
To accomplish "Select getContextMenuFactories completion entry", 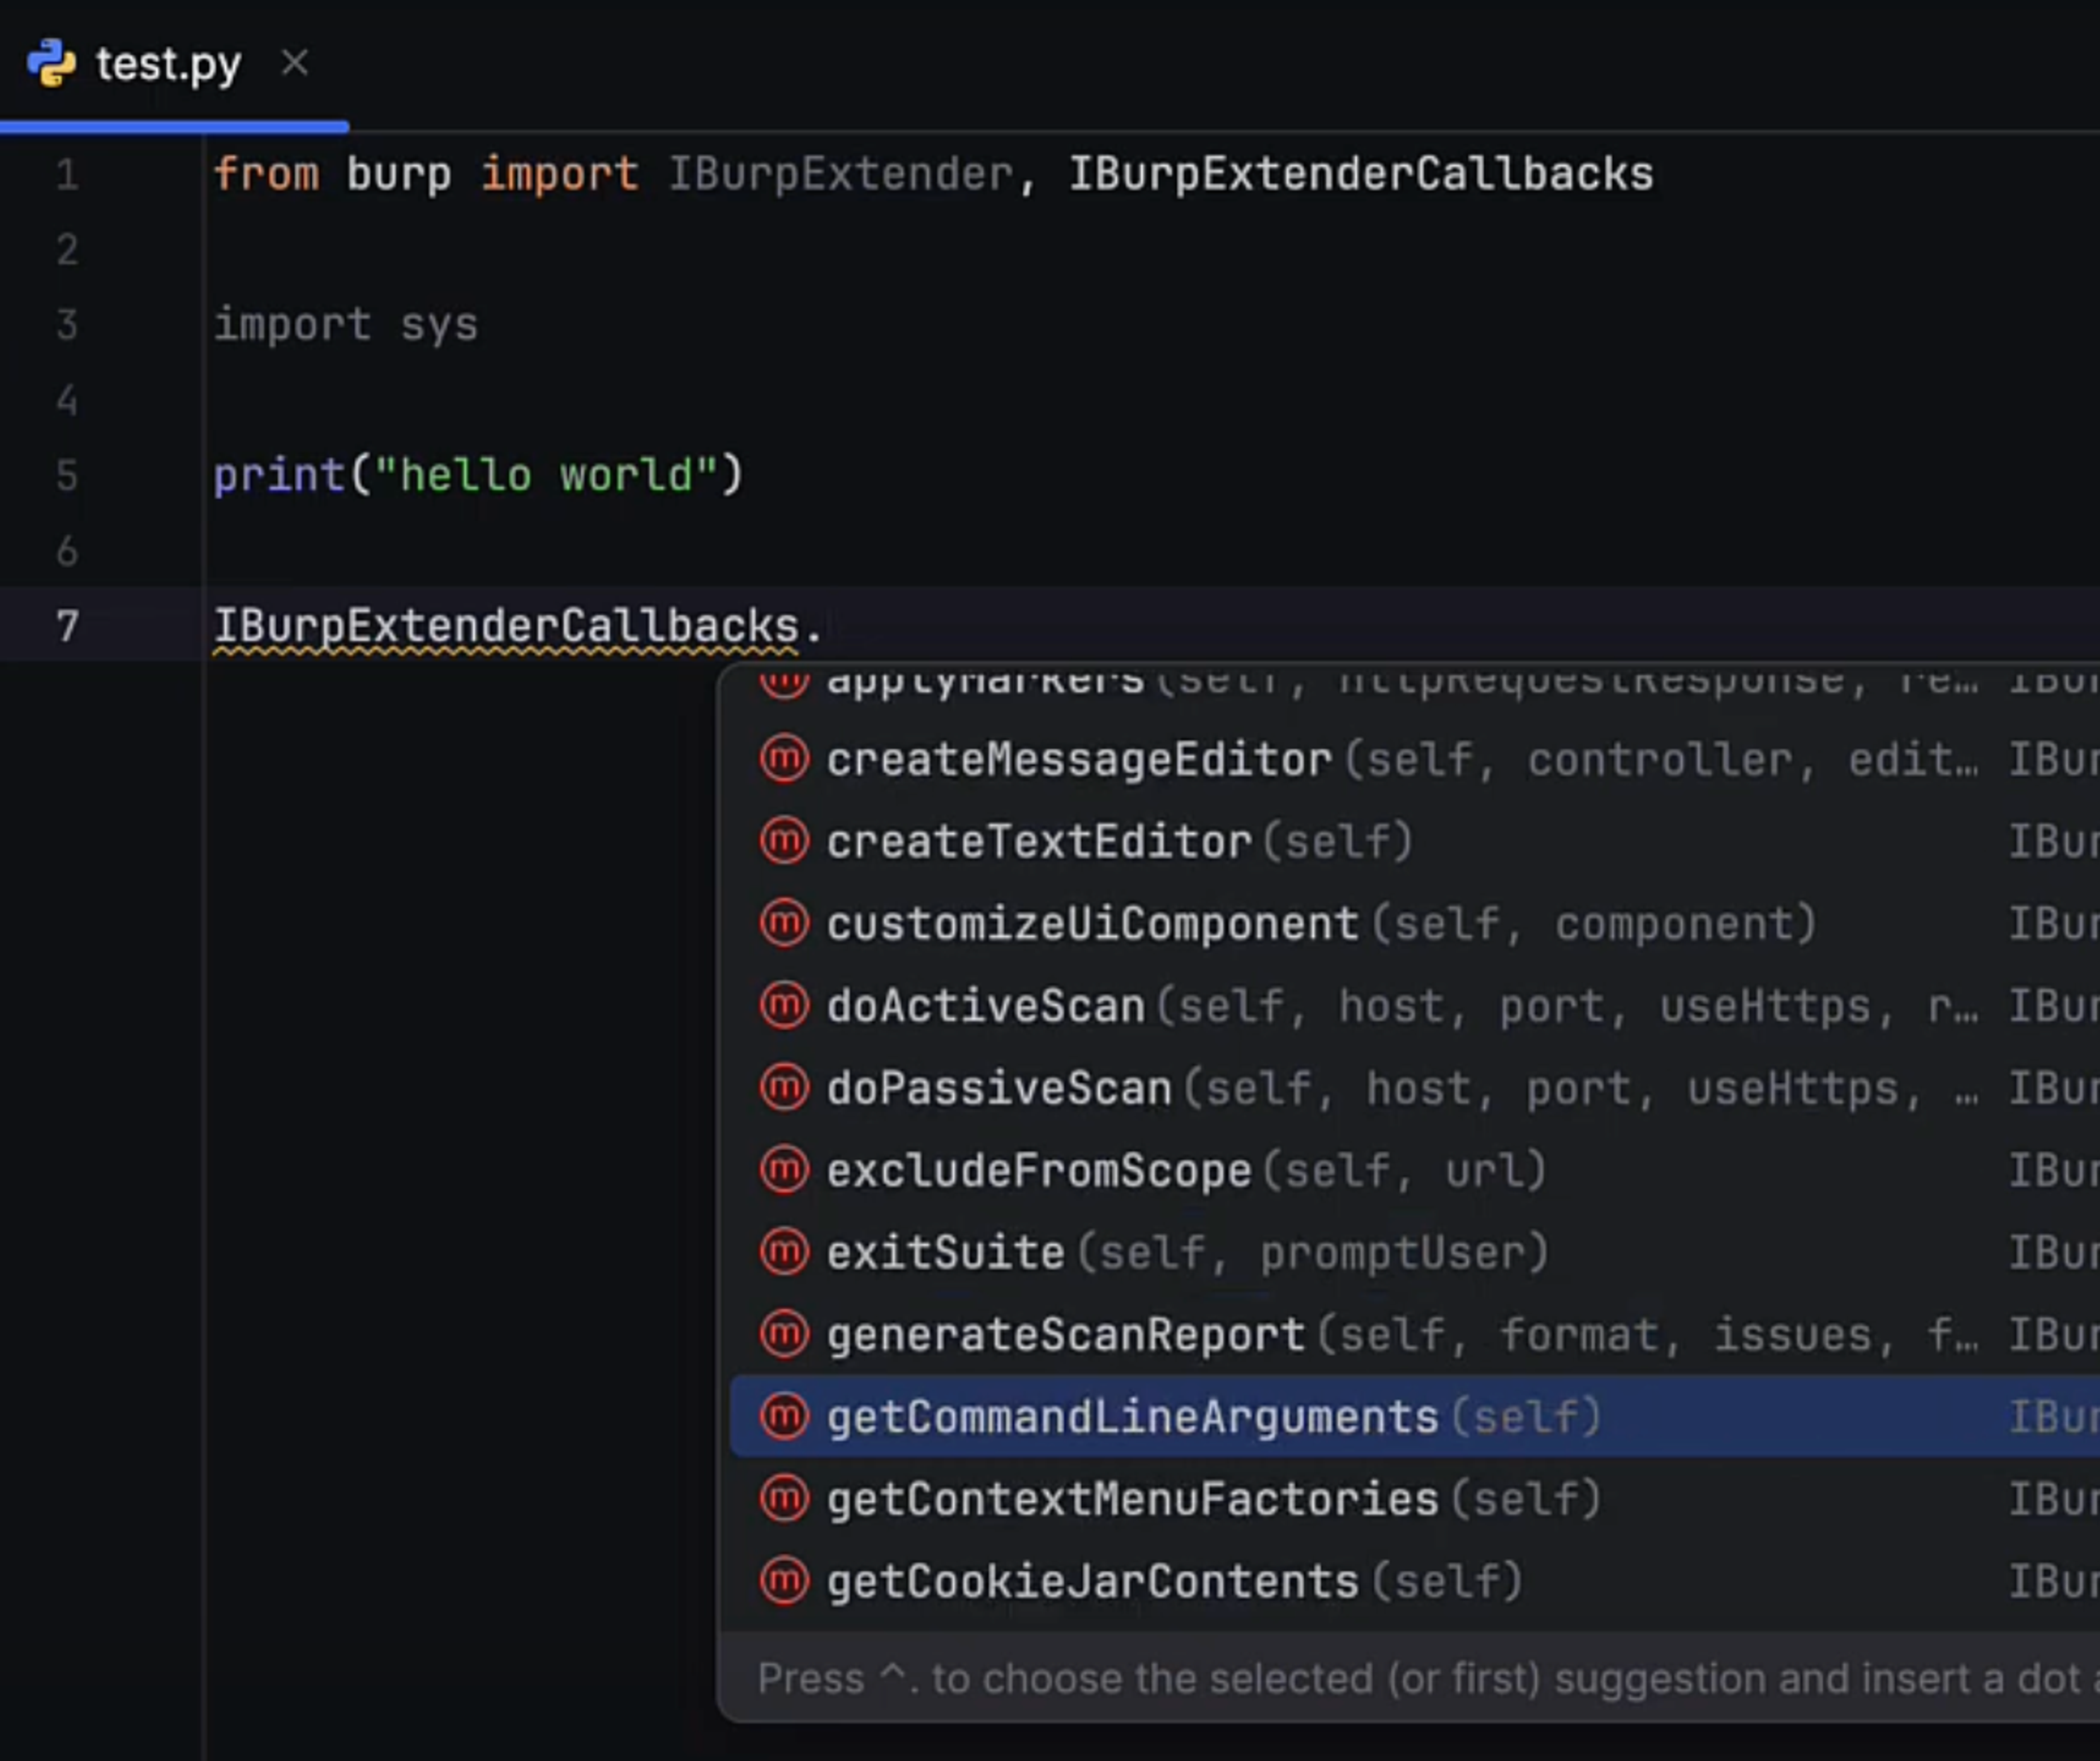I will (1132, 1499).
